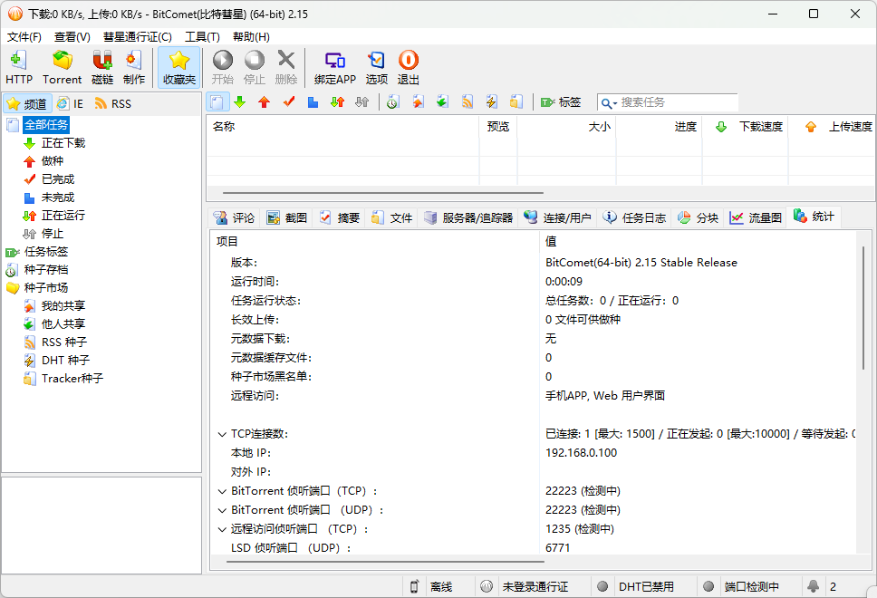
Task: Switch to the 任务日志 tab
Action: pyautogui.click(x=634, y=217)
